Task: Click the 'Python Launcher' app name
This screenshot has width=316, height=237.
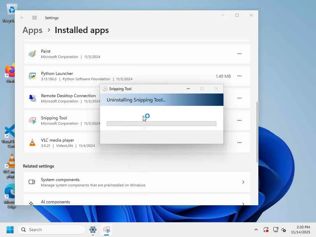Action: [x=57, y=73]
